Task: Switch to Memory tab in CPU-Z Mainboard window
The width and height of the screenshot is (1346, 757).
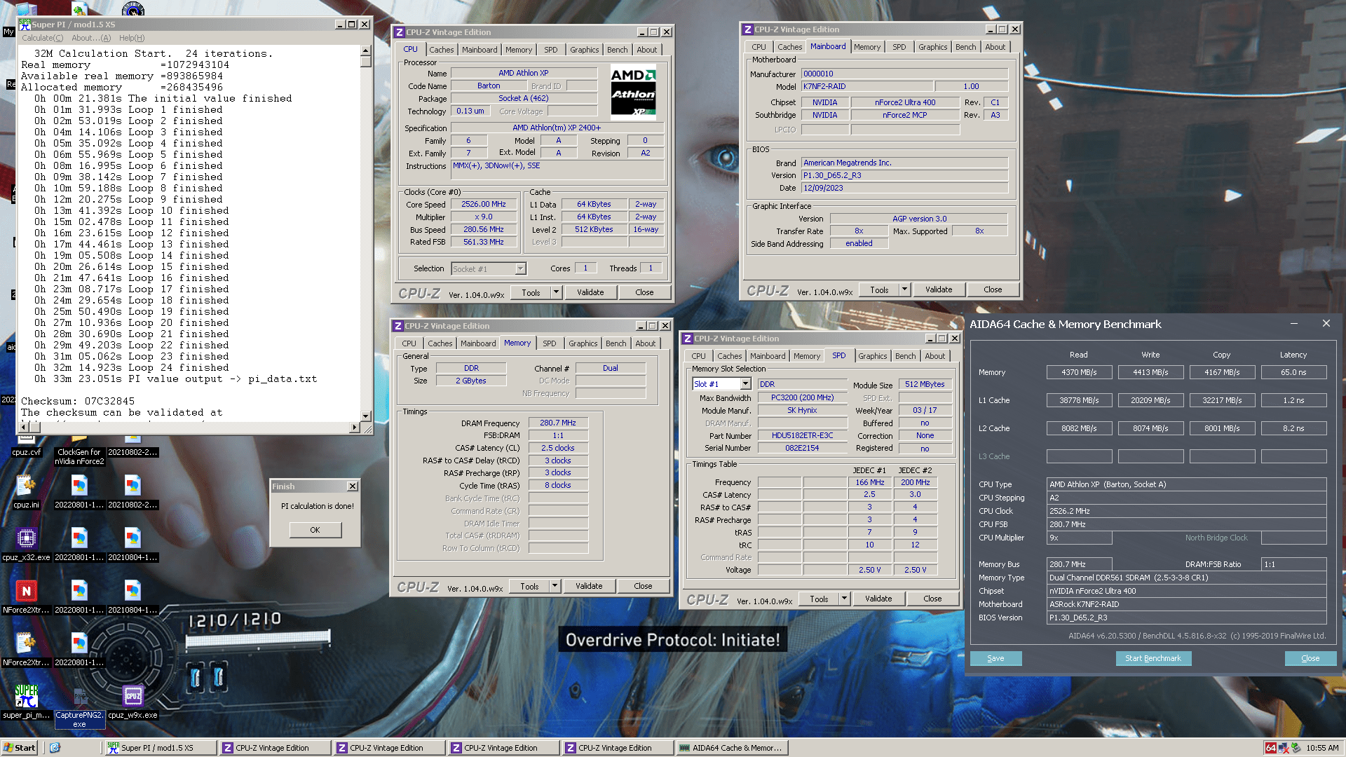Action: click(x=867, y=47)
